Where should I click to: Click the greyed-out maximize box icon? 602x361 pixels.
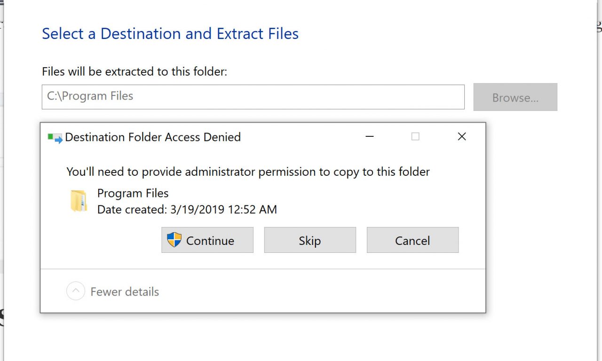pos(415,137)
